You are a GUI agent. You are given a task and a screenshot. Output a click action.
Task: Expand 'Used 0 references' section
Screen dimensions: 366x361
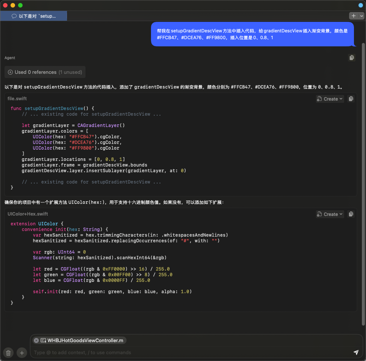45,72
